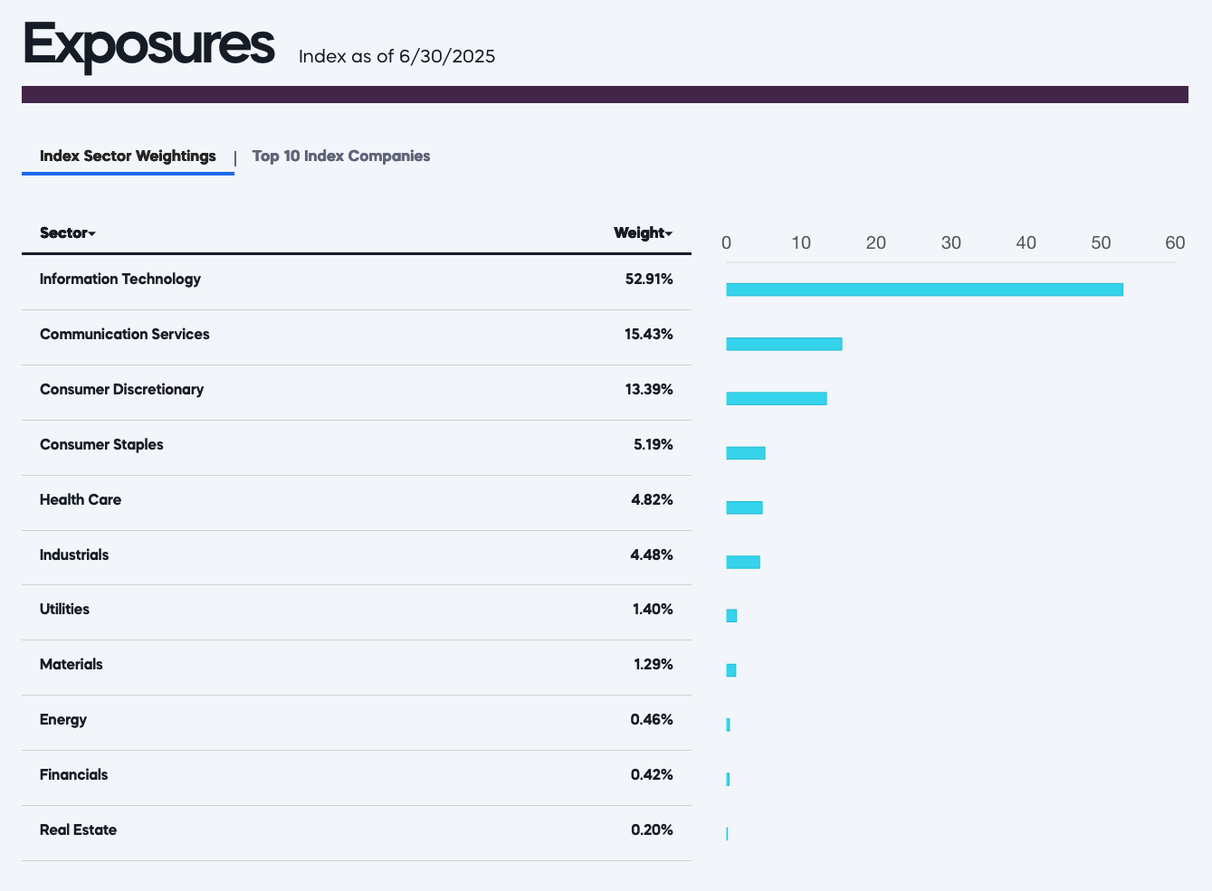Click the Industrials chart bar
The image size is (1212, 891).
(x=742, y=563)
